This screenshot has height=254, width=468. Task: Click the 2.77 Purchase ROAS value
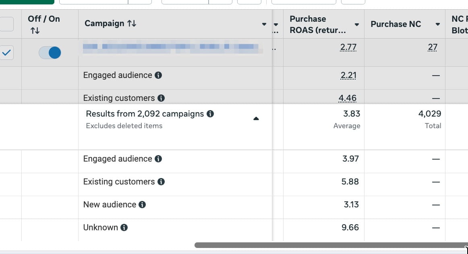348,47
